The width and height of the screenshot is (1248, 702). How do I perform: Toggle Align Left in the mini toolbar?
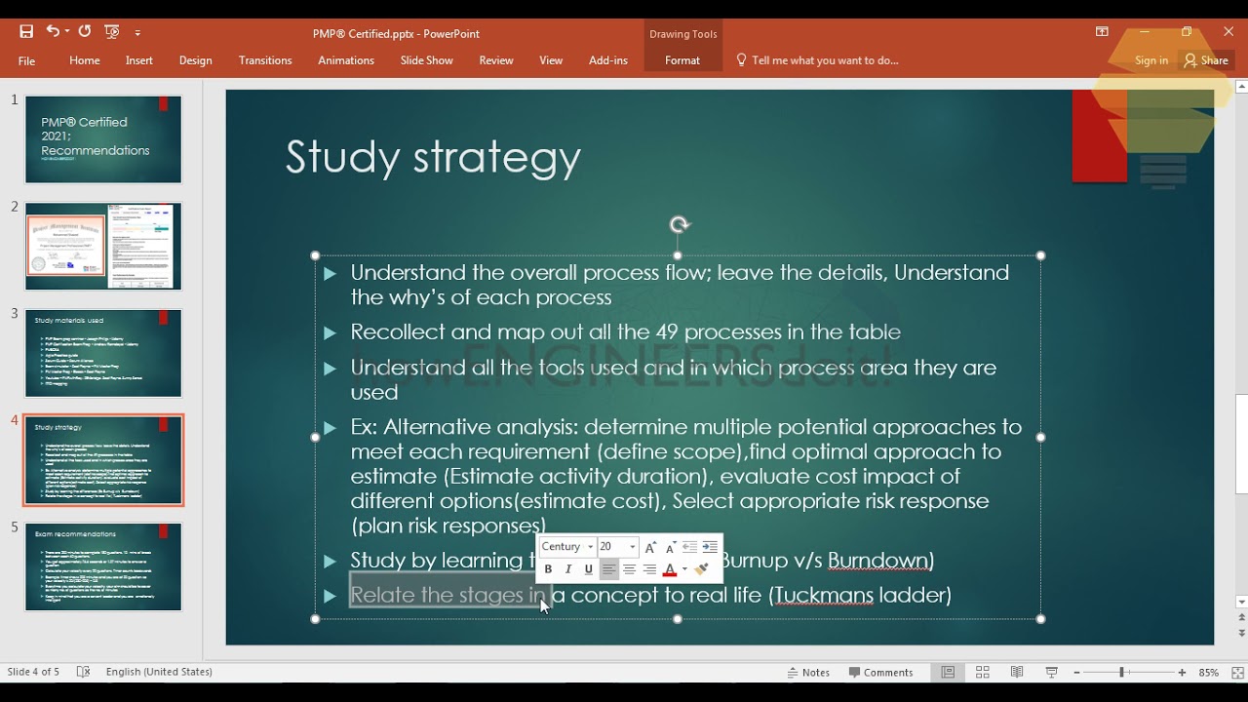tap(608, 569)
